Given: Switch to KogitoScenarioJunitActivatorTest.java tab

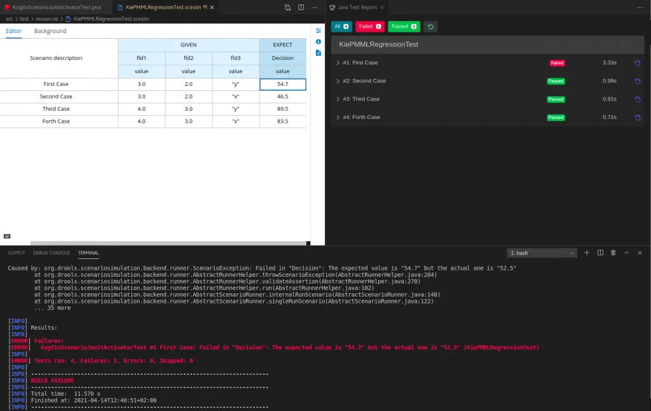Looking at the screenshot, I should click(x=56, y=8).
